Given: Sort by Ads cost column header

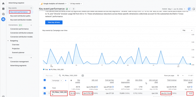Looking at the screenshot, I should (94, 80).
